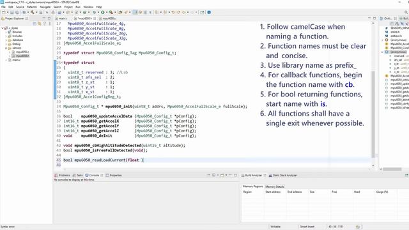Viewport: 409px width, 230px height.
Task: Click the Save toolbar icon
Action: (12, 12)
